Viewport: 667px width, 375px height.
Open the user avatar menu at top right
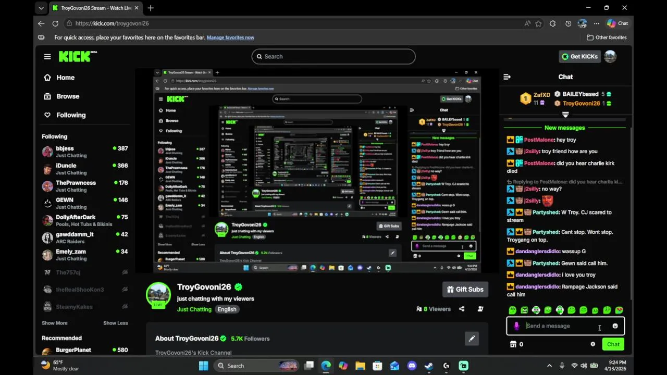point(610,56)
